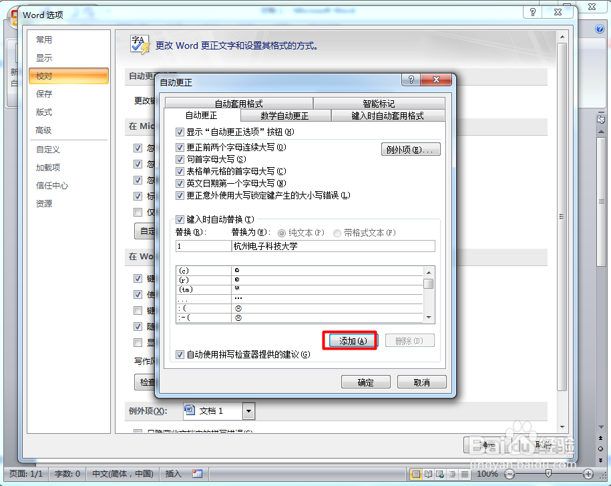Click the 添加(A) button
Viewport: 611px width, 486px height.
tap(353, 341)
